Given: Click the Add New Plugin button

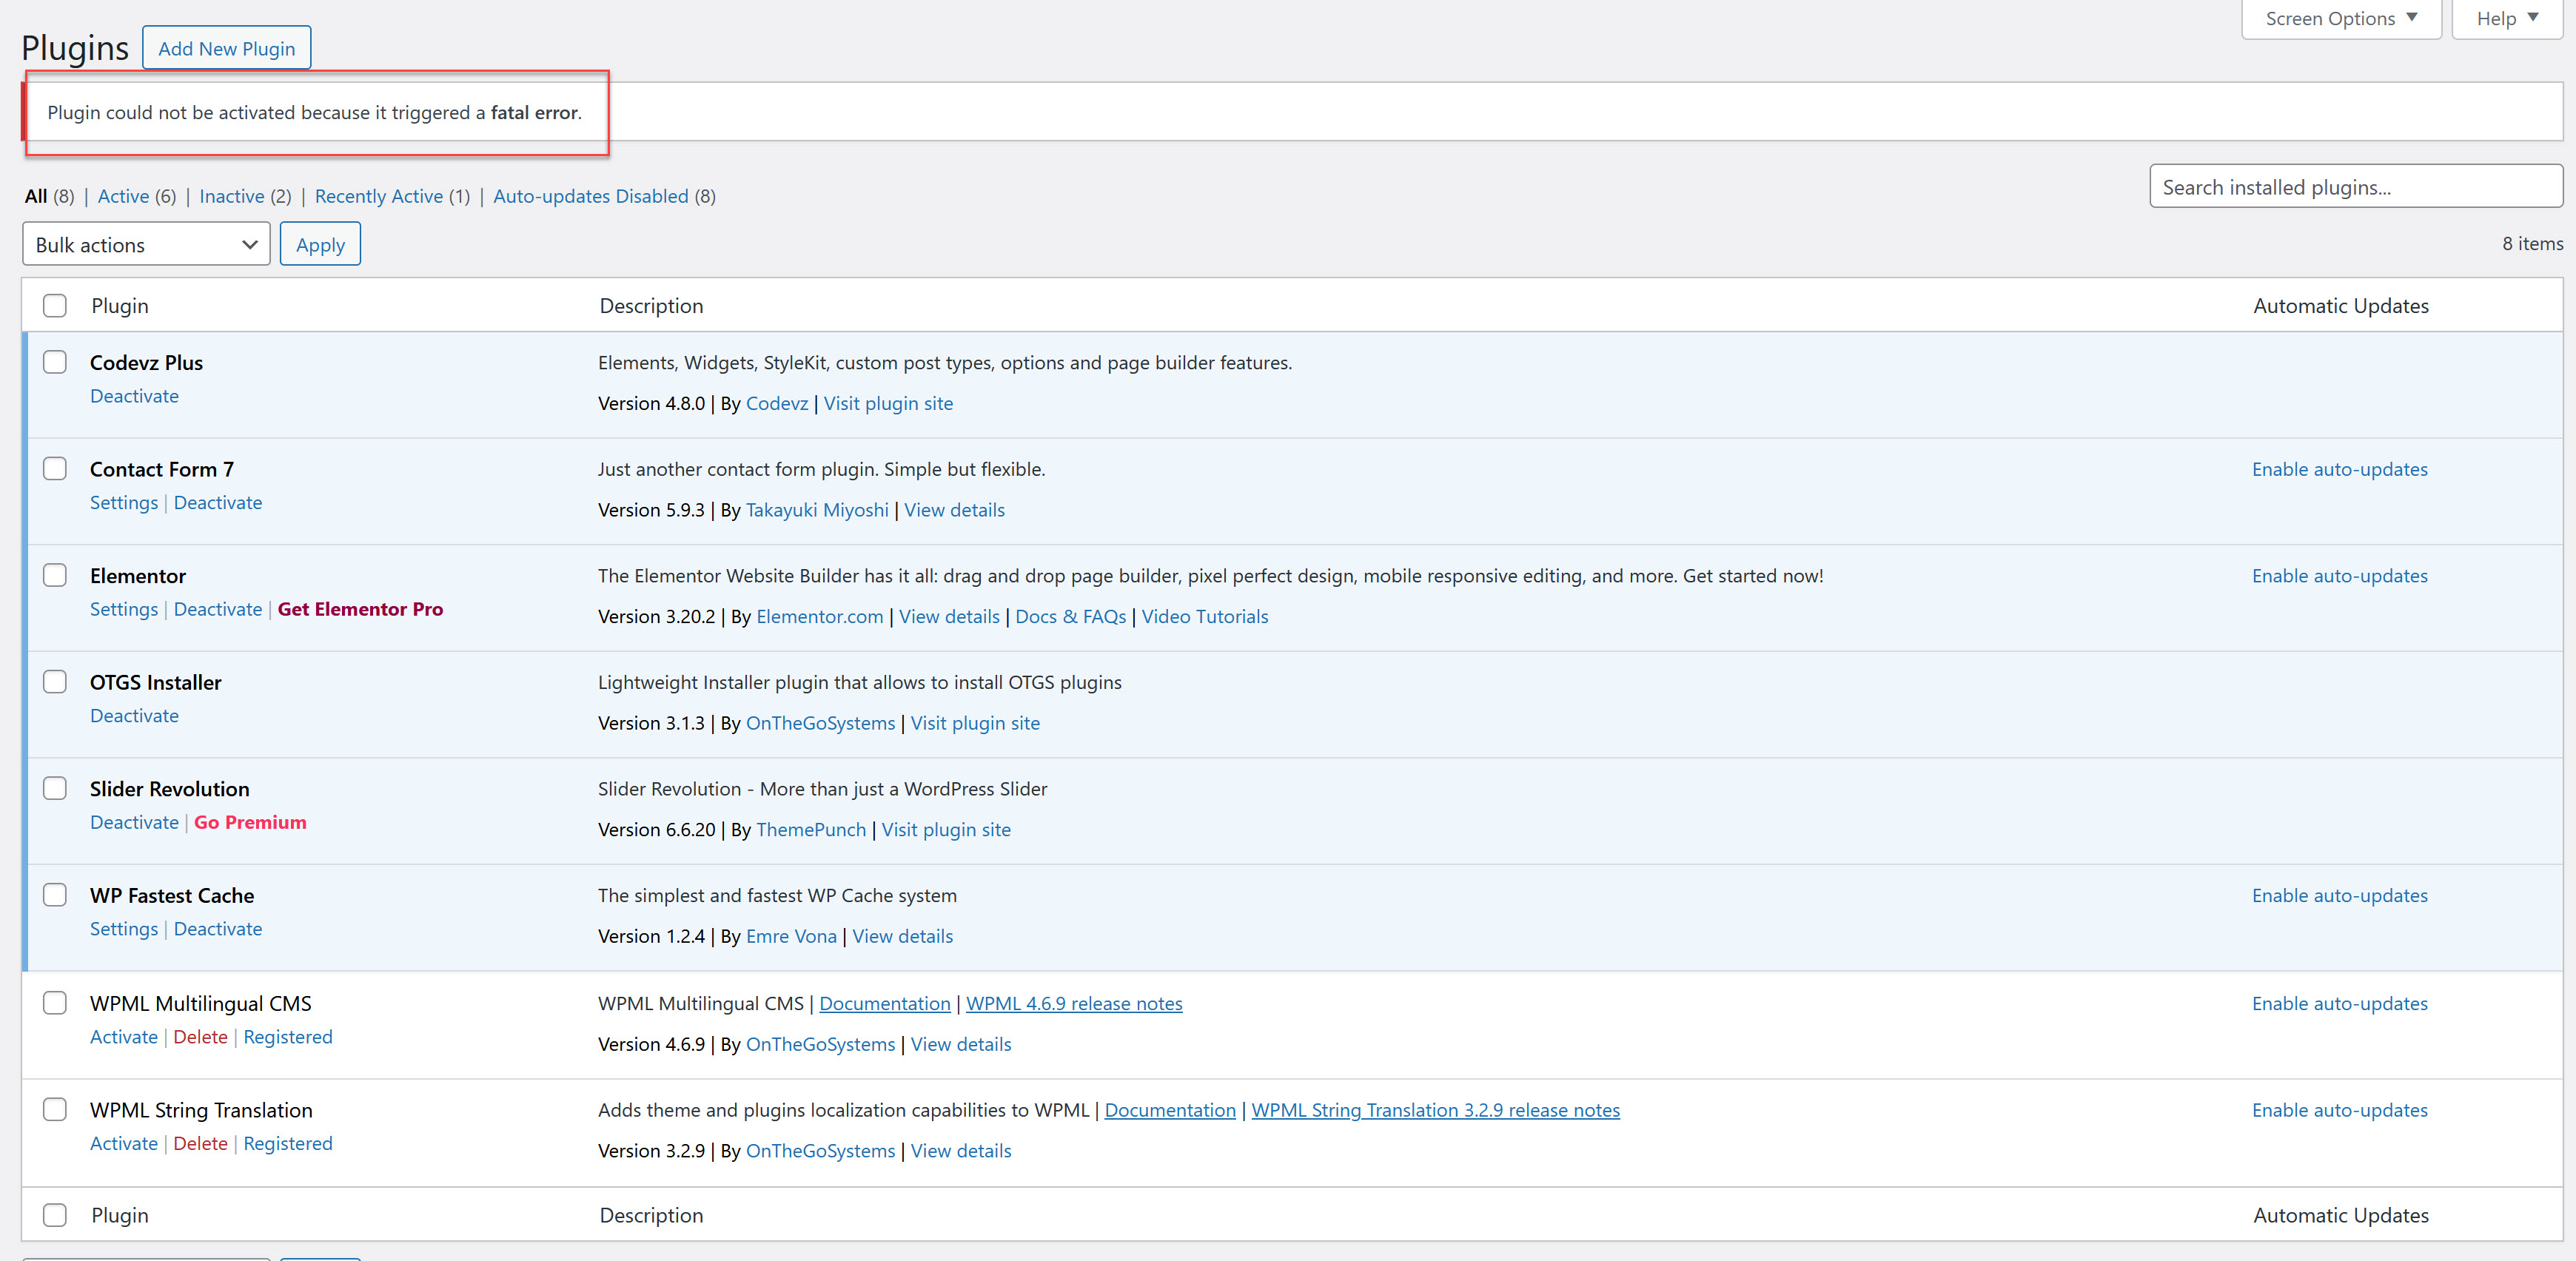Looking at the screenshot, I should 226,48.
